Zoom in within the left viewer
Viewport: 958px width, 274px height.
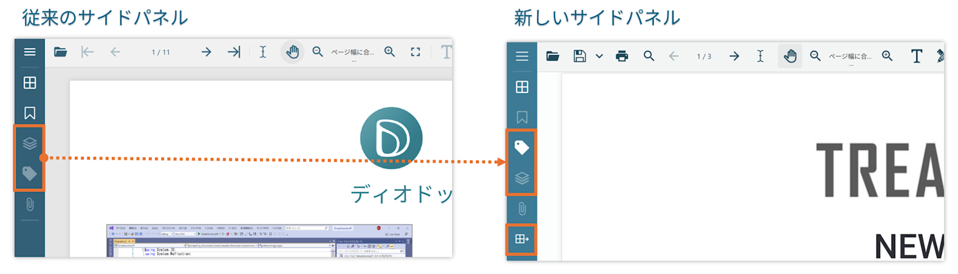coord(390,52)
